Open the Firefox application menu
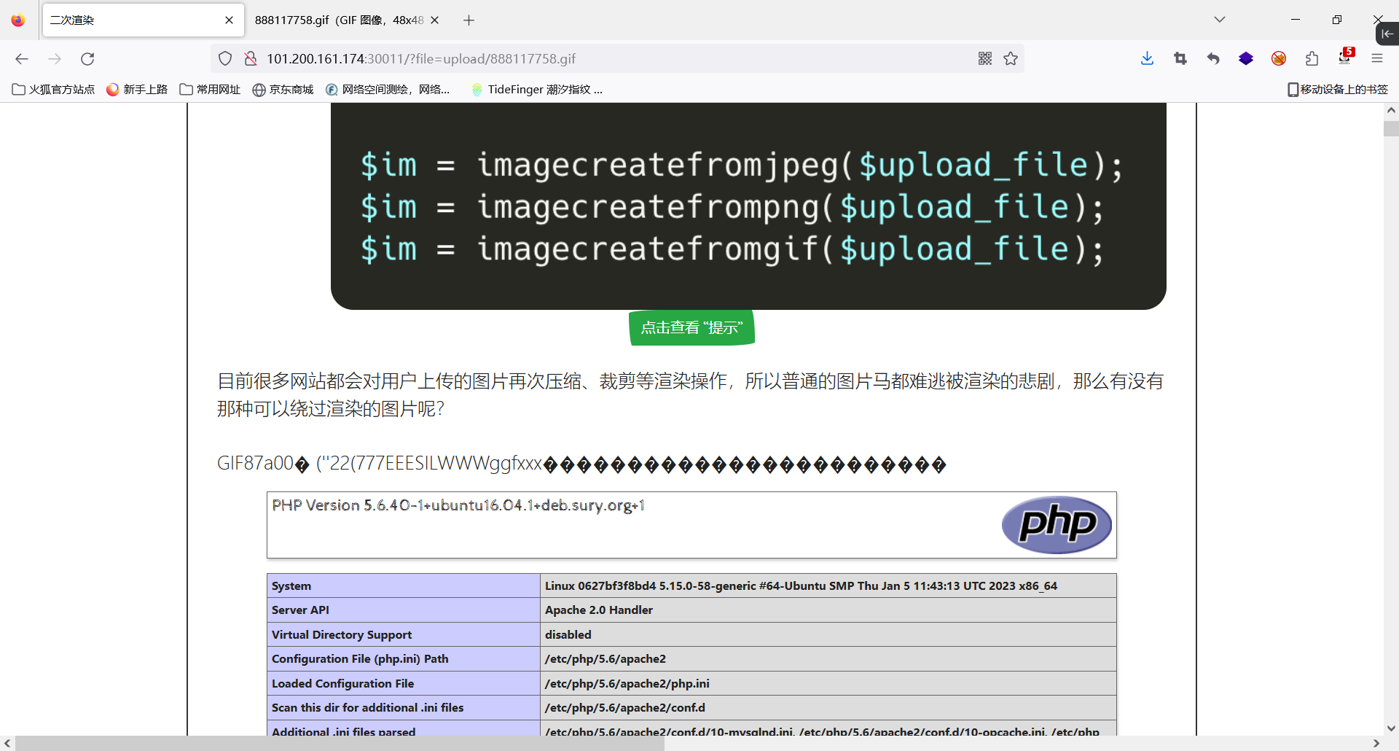This screenshot has width=1399, height=751. pyautogui.click(x=1377, y=59)
